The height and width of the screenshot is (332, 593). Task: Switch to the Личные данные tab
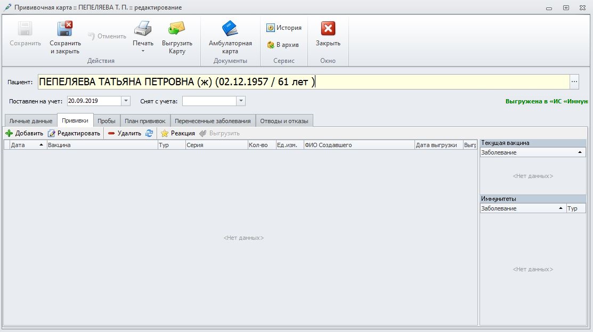click(x=31, y=121)
